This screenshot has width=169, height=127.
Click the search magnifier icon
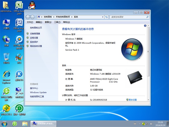click(x=147, y=17)
